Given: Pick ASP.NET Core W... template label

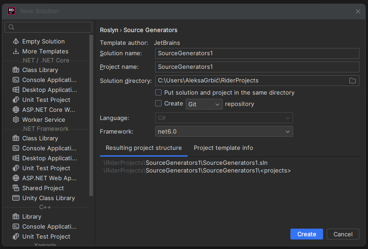Looking at the screenshot, I should pyautogui.click(x=49, y=110).
